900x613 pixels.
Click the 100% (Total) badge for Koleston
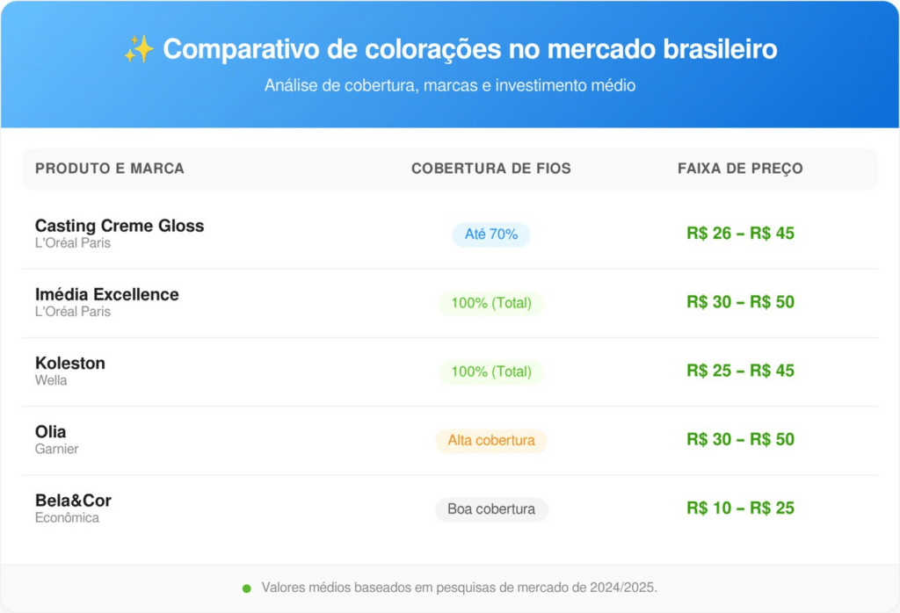click(x=491, y=371)
